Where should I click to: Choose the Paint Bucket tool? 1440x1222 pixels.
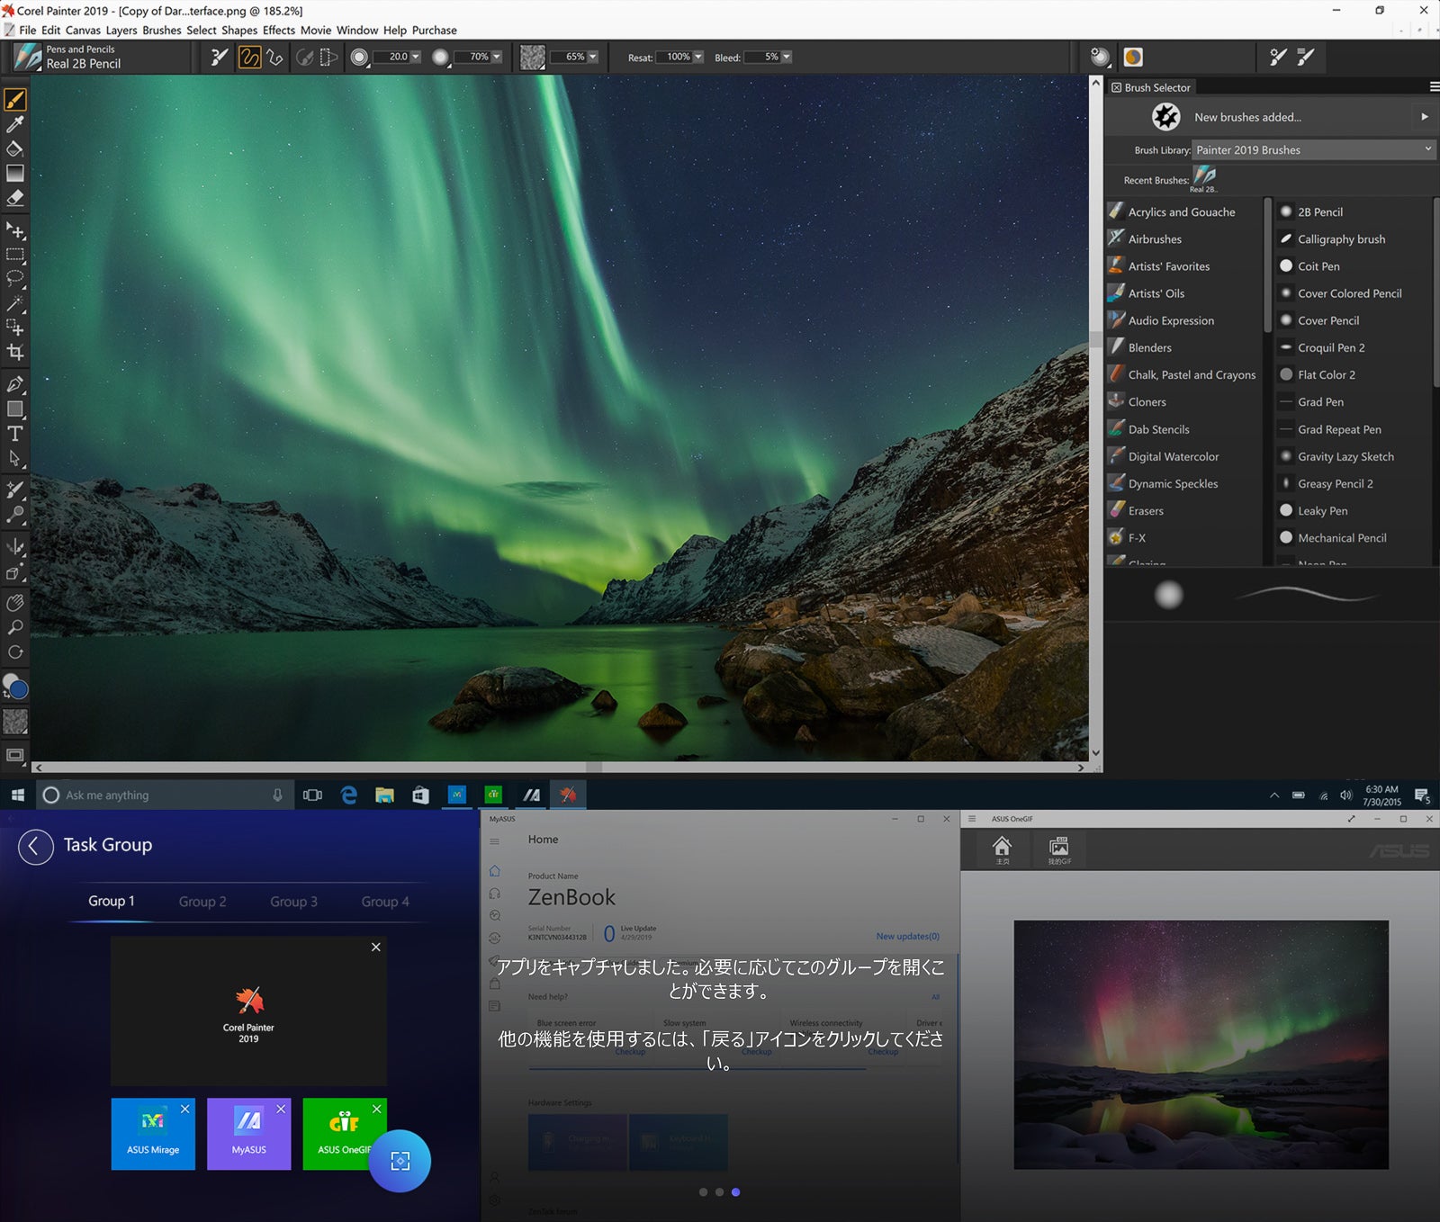(15, 148)
